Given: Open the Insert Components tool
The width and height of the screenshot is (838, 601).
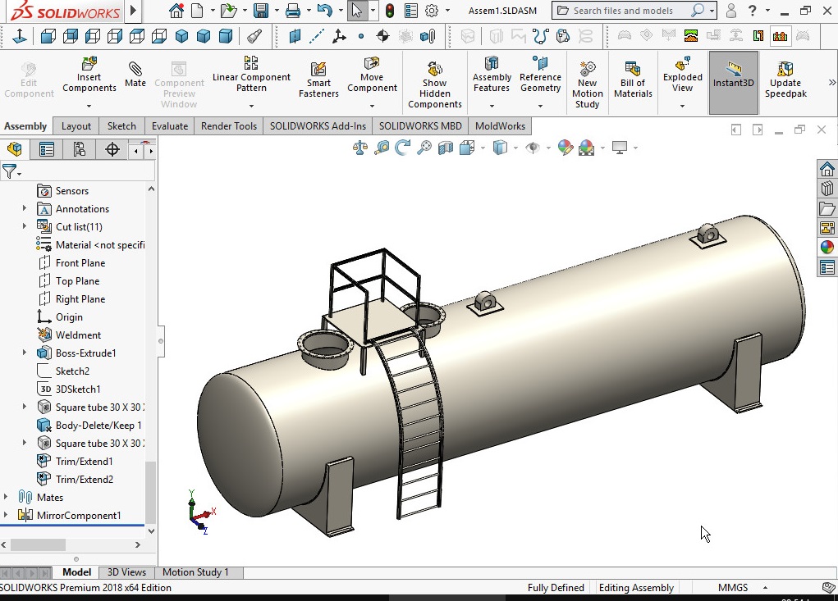Looking at the screenshot, I should pos(89,75).
